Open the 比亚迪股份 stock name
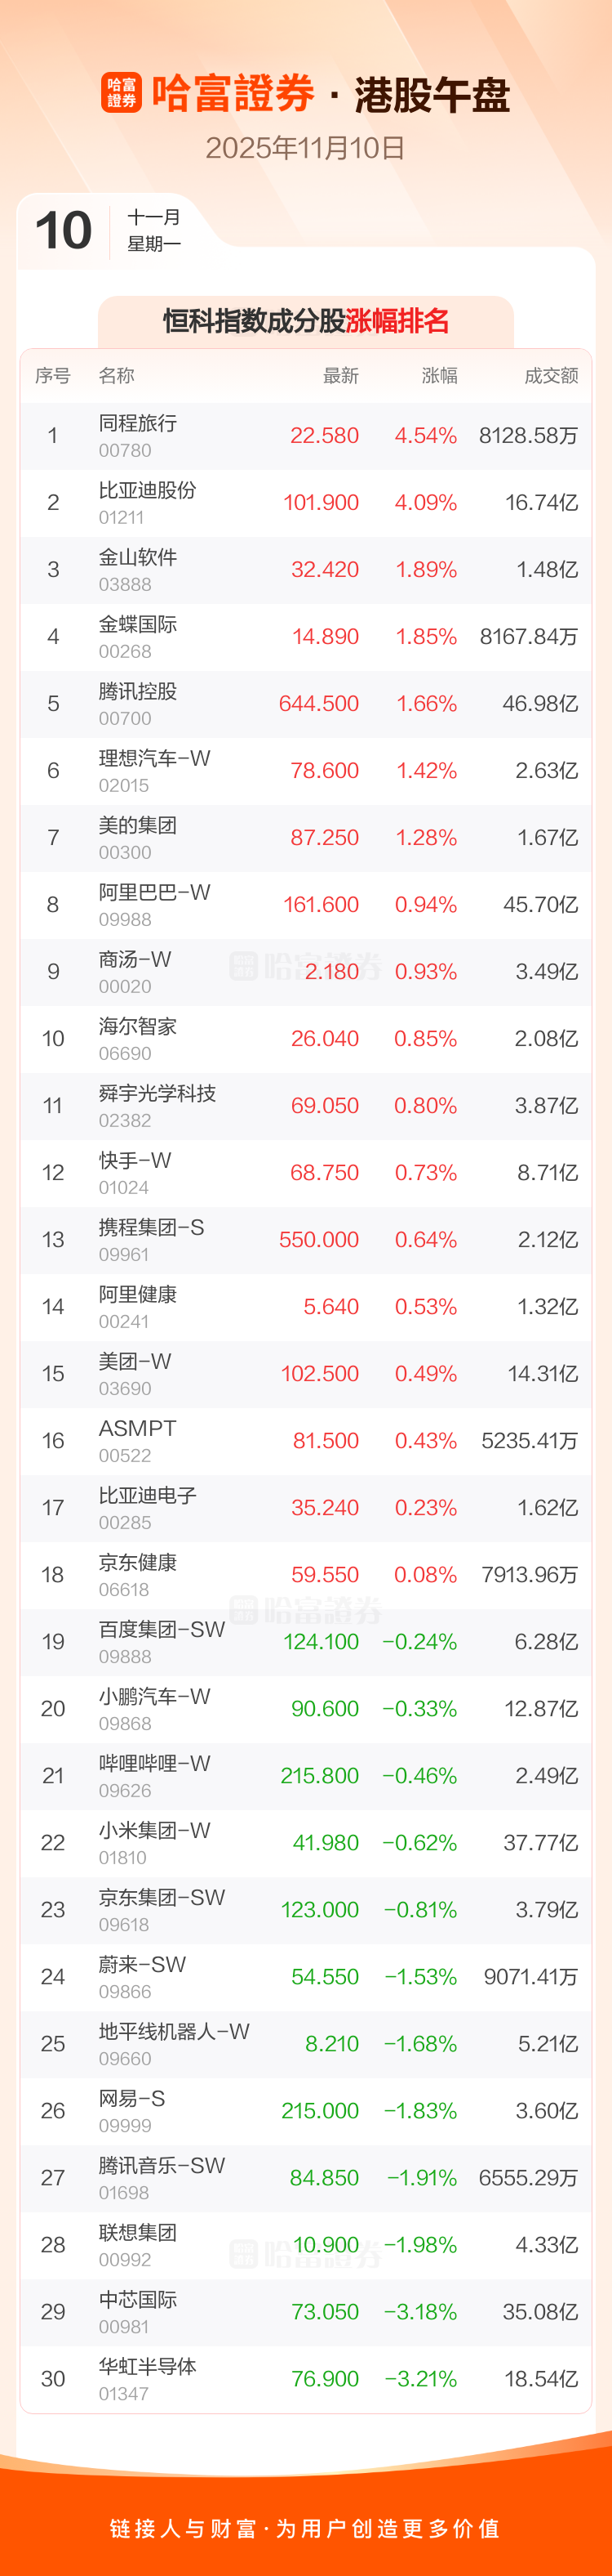This screenshot has width=612, height=2576. (147, 491)
